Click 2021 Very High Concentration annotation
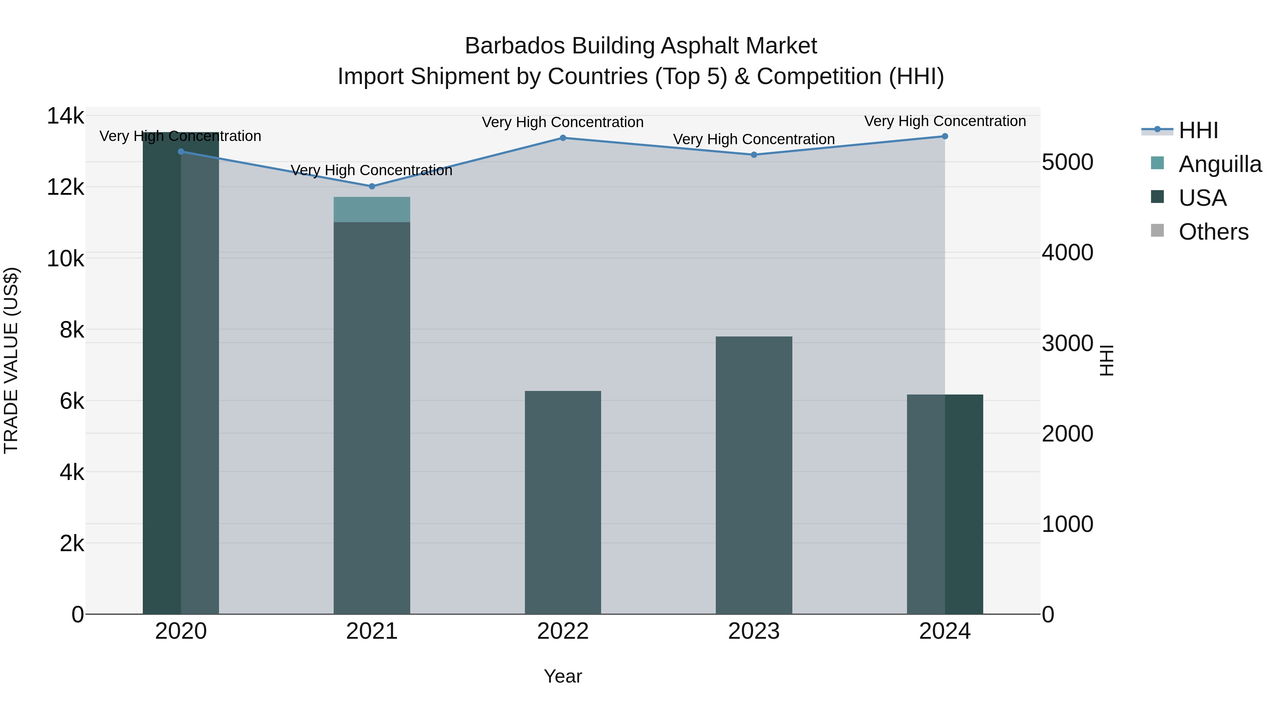 pyautogui.click(x=372, y=170)
